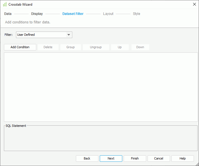199x166 pixels.
Task: Select the User Defined filter combo box
Action: 44,35
